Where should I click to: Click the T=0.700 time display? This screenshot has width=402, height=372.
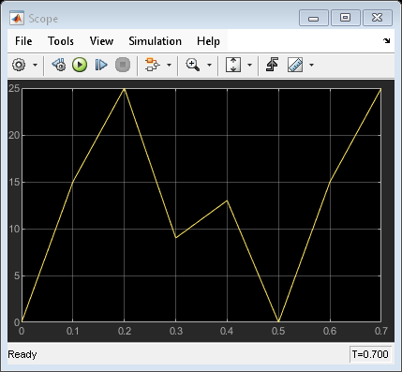370,354
